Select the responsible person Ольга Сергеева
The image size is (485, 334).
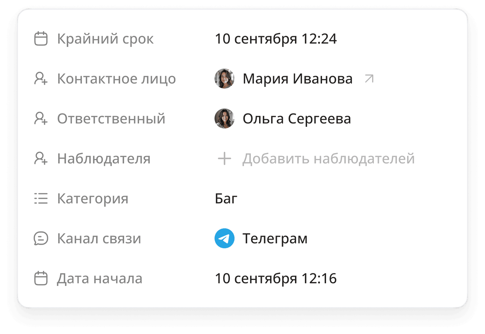coord(296,119)
